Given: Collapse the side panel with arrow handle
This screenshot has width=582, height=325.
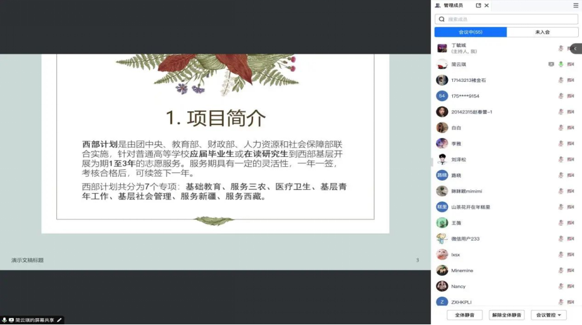Looking at the screenshot, I should (575, 49).
